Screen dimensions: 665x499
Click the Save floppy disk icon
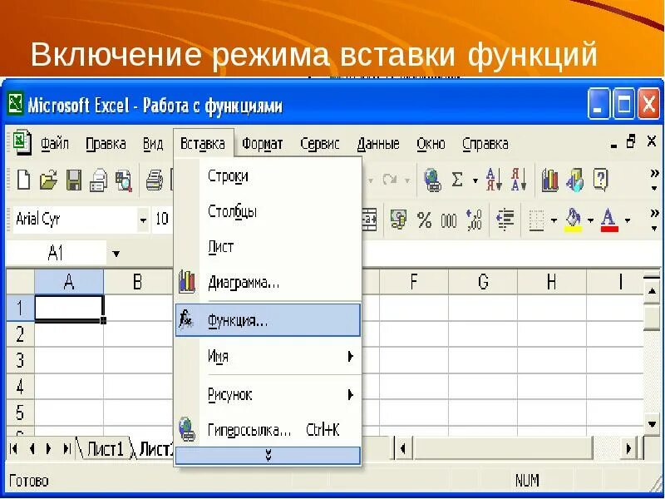(74, 180)
